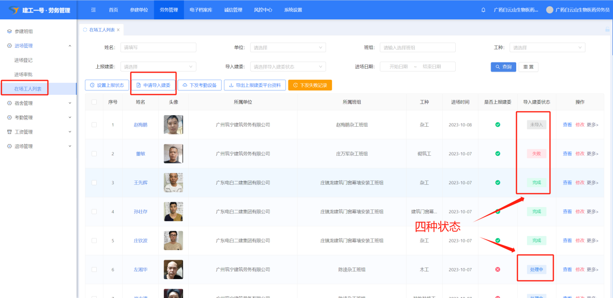Click the orange 下发失败记录 button
Viewport: 613px width, 298px height.
[310, 85]
